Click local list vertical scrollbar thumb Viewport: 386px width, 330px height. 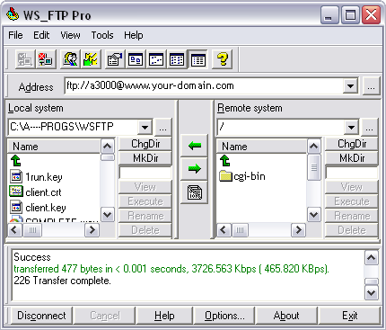(x=107, y=157)
